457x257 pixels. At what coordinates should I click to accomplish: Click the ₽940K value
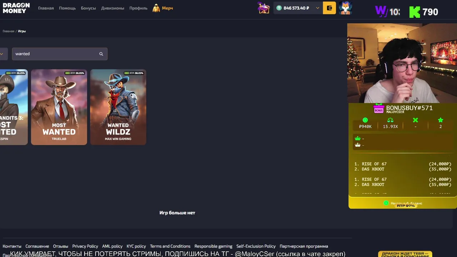tap(365, 126)
